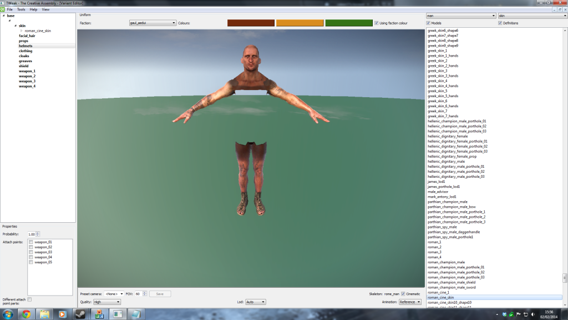Toggle the Cinematic skeleton checkbox
Image resolution: width=568 pixels, height=320 pixels.
(403, 293)
